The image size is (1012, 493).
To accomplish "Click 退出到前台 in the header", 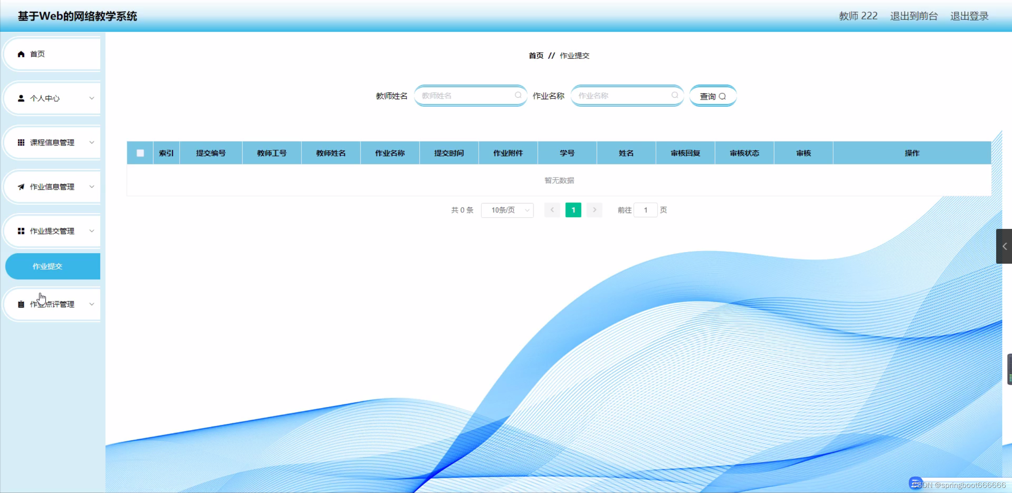I will pos(913,16).
